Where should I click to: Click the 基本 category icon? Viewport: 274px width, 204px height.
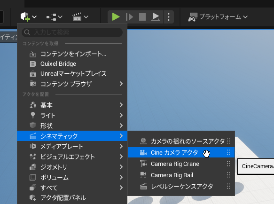[33, 105]
